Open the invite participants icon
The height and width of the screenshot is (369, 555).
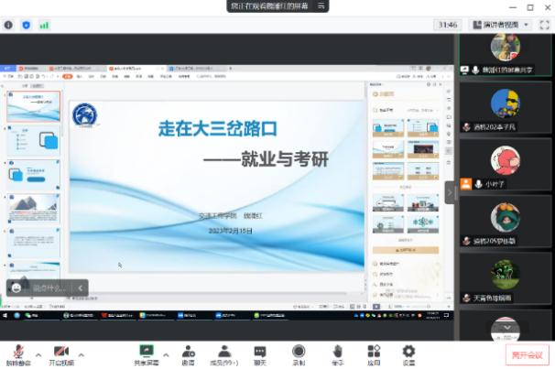[188, 352]
